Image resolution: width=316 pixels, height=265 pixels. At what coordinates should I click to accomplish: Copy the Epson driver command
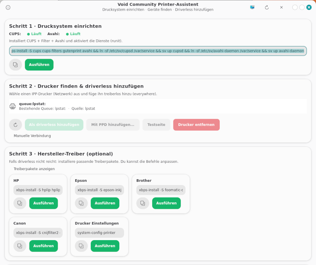click(81, 203)
